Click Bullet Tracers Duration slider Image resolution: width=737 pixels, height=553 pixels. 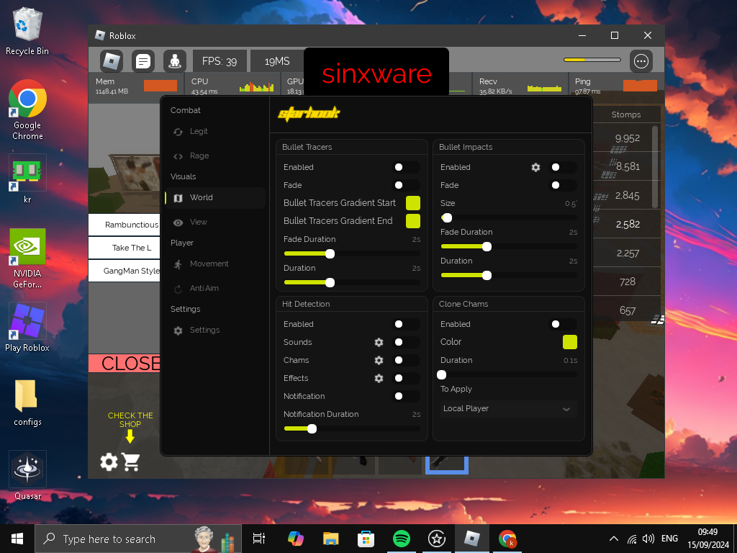pos(352,282)
